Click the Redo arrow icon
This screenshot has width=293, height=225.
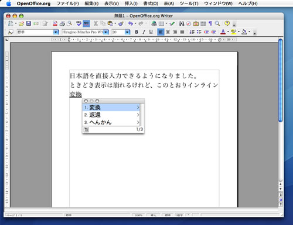click(141, 23)
